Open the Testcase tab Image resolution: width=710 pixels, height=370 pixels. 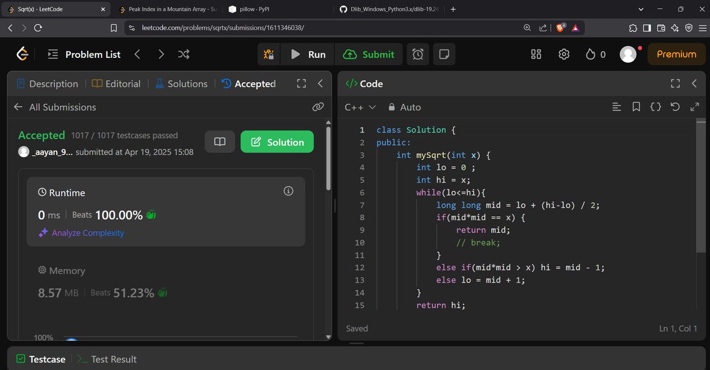pyautogui.click(x=41, y=359)
